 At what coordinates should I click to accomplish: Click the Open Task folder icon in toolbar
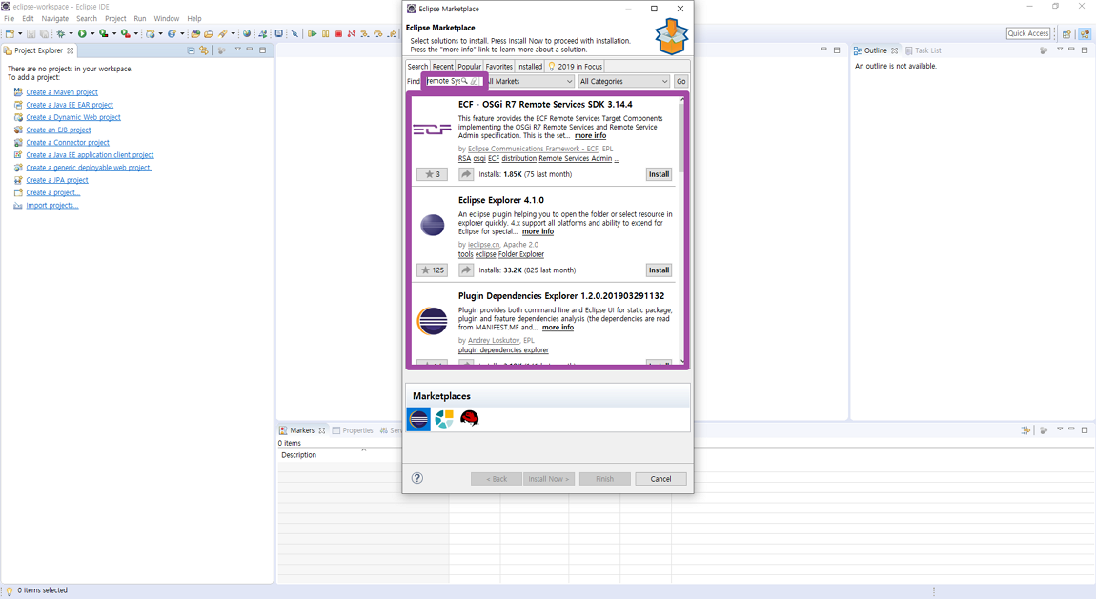209,33
